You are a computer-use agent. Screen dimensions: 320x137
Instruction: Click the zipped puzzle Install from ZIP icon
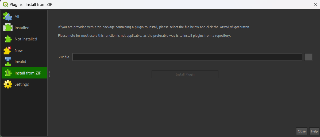[8, 73]
